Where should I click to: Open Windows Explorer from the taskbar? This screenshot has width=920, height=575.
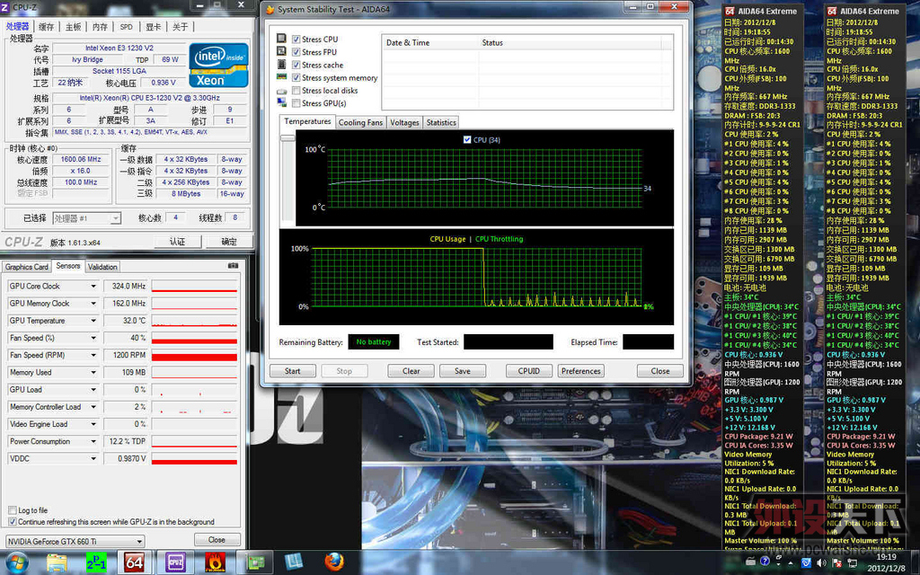[x=57, y=562]
